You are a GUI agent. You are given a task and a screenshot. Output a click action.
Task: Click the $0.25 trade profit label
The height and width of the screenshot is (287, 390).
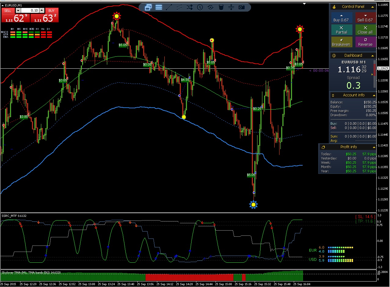[257, 109]
